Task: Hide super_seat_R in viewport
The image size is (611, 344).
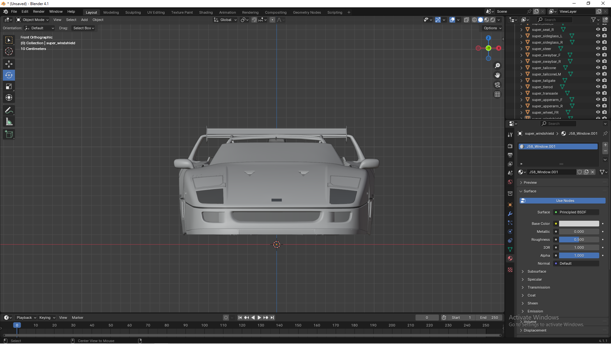Action: [598, 29]
